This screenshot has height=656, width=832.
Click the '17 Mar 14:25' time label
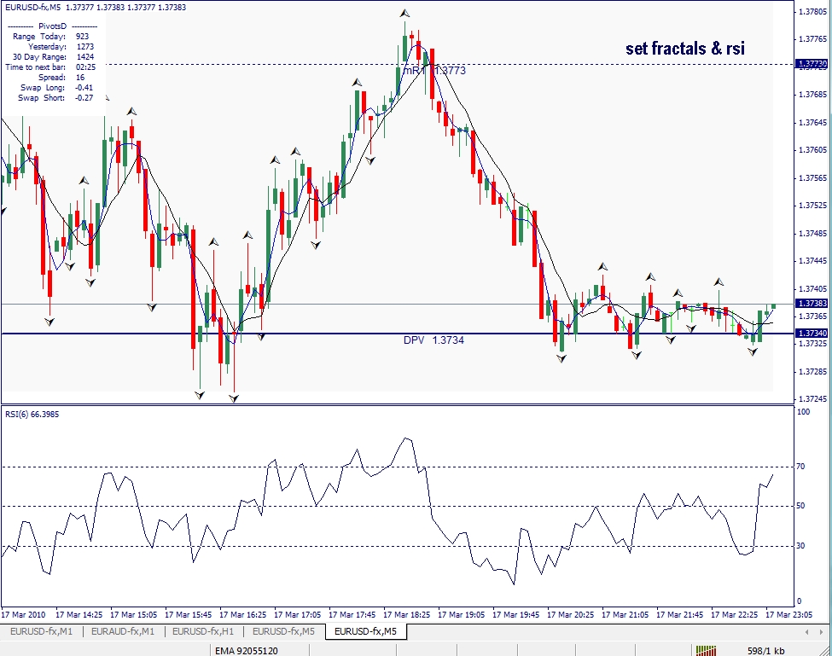[79, 615]
